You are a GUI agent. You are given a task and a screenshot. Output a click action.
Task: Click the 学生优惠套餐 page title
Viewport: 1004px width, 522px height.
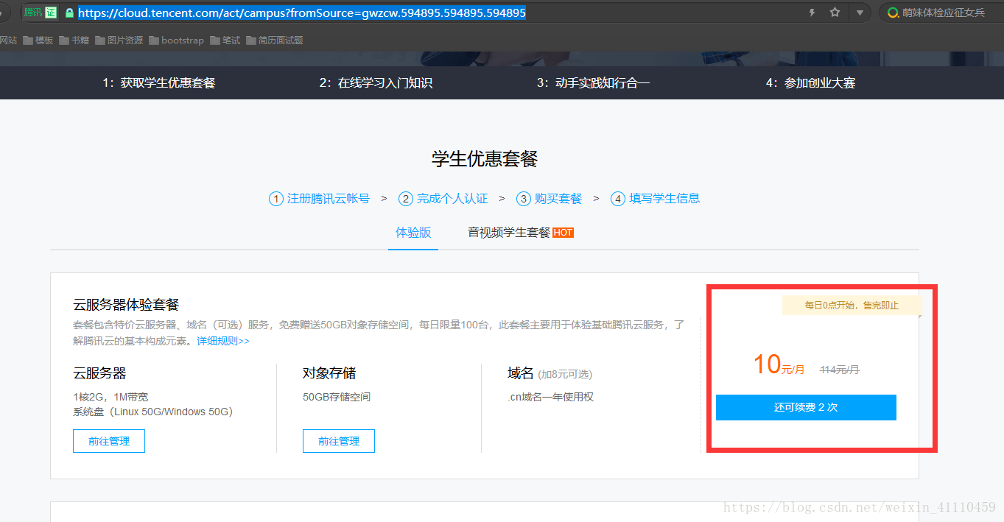[485, 158]
